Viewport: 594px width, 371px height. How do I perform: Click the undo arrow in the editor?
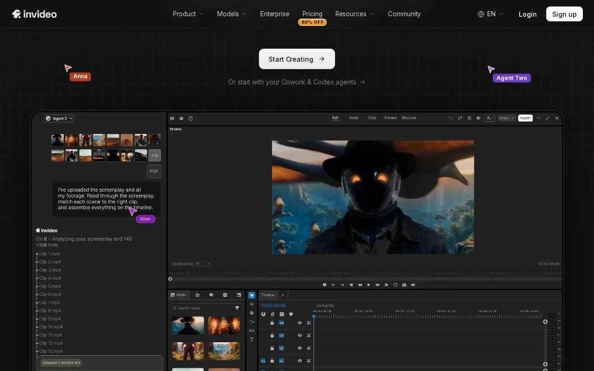(451, 118)
